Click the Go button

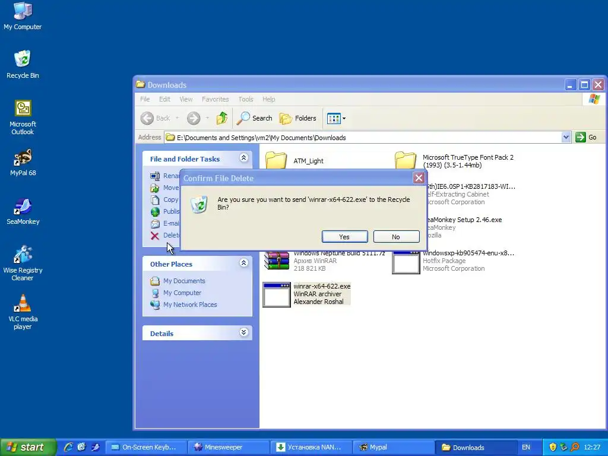586,137
